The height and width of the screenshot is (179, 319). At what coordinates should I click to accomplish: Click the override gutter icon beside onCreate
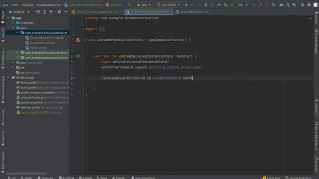(78, 56)
